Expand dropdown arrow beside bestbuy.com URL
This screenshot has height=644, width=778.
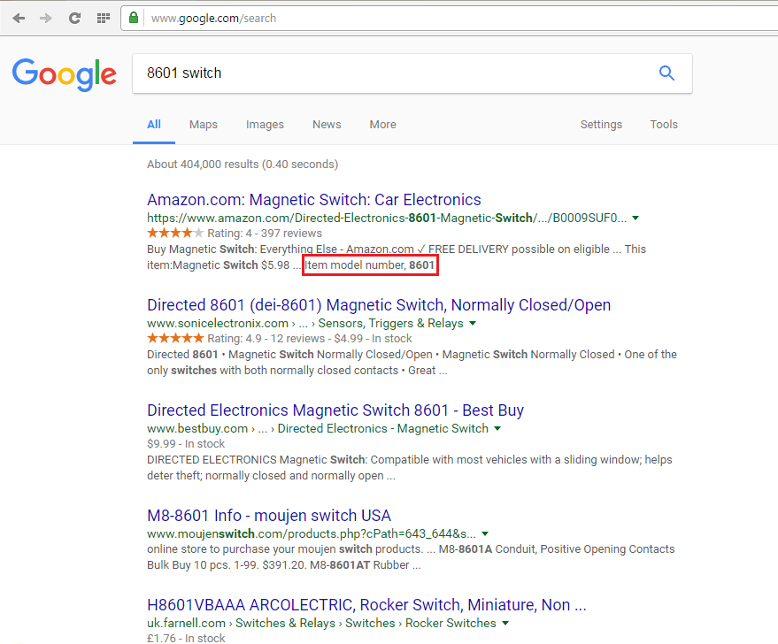coord(497,428)
